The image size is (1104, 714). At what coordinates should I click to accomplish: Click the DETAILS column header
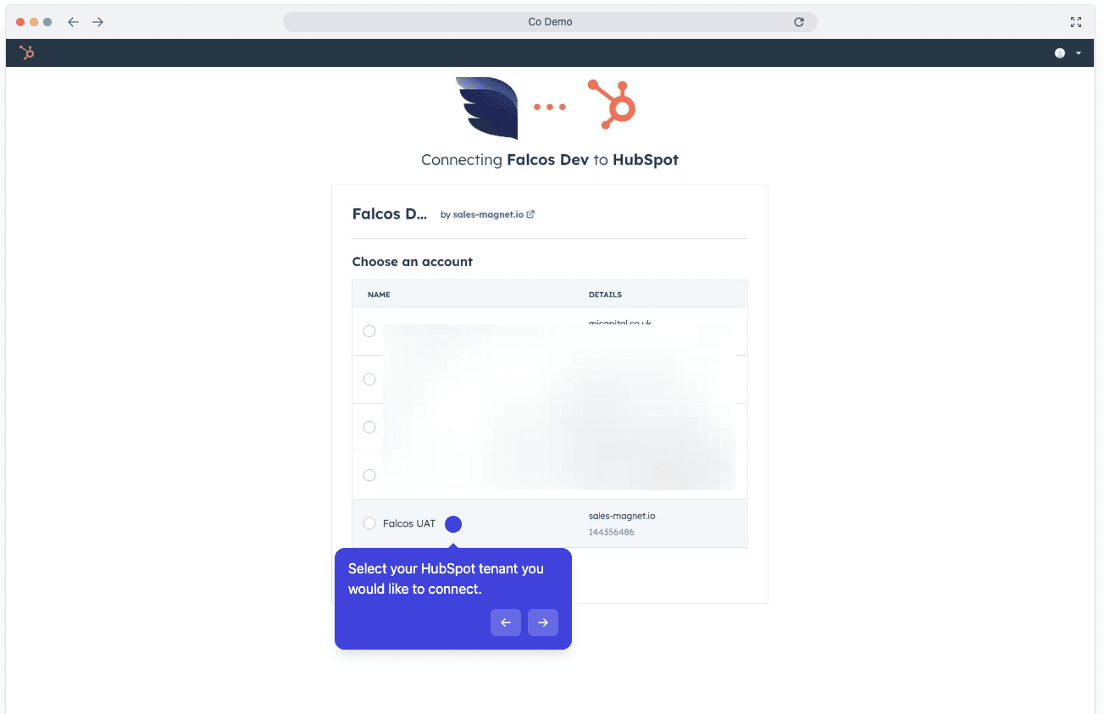[x=605, y=295]
